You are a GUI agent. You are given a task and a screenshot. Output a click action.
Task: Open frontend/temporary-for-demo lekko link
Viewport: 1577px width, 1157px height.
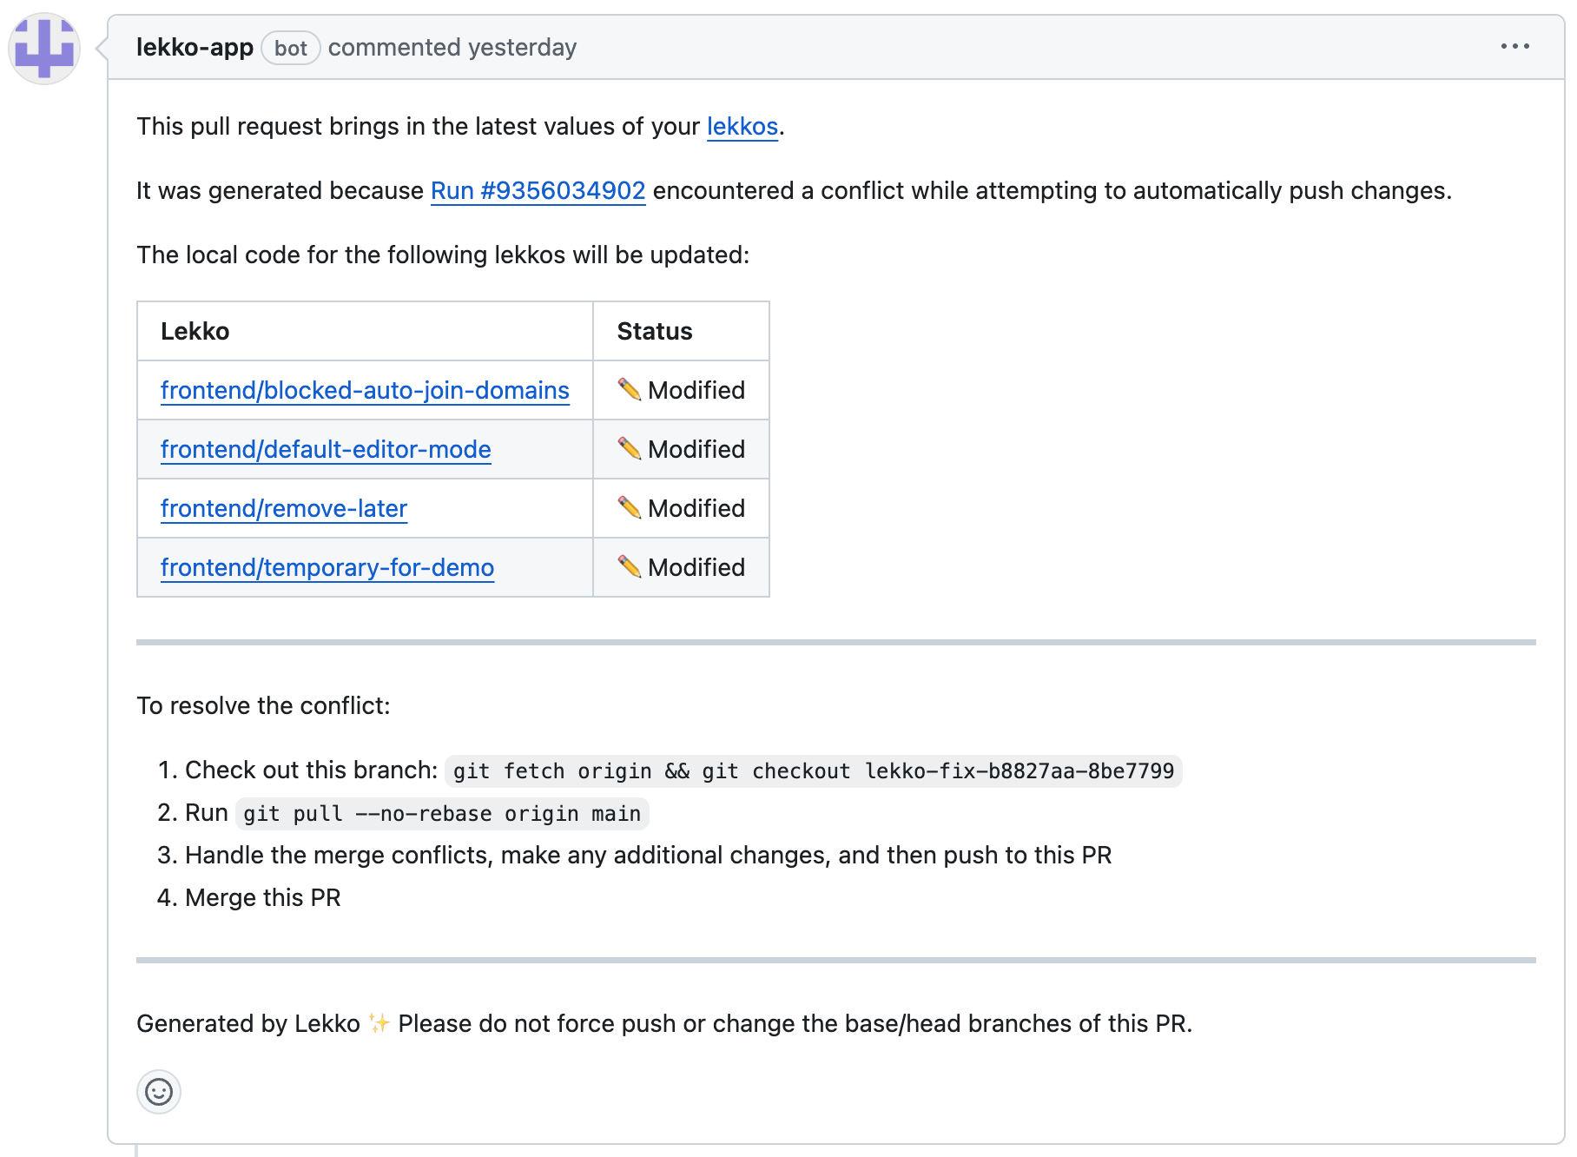coord(327,568)
